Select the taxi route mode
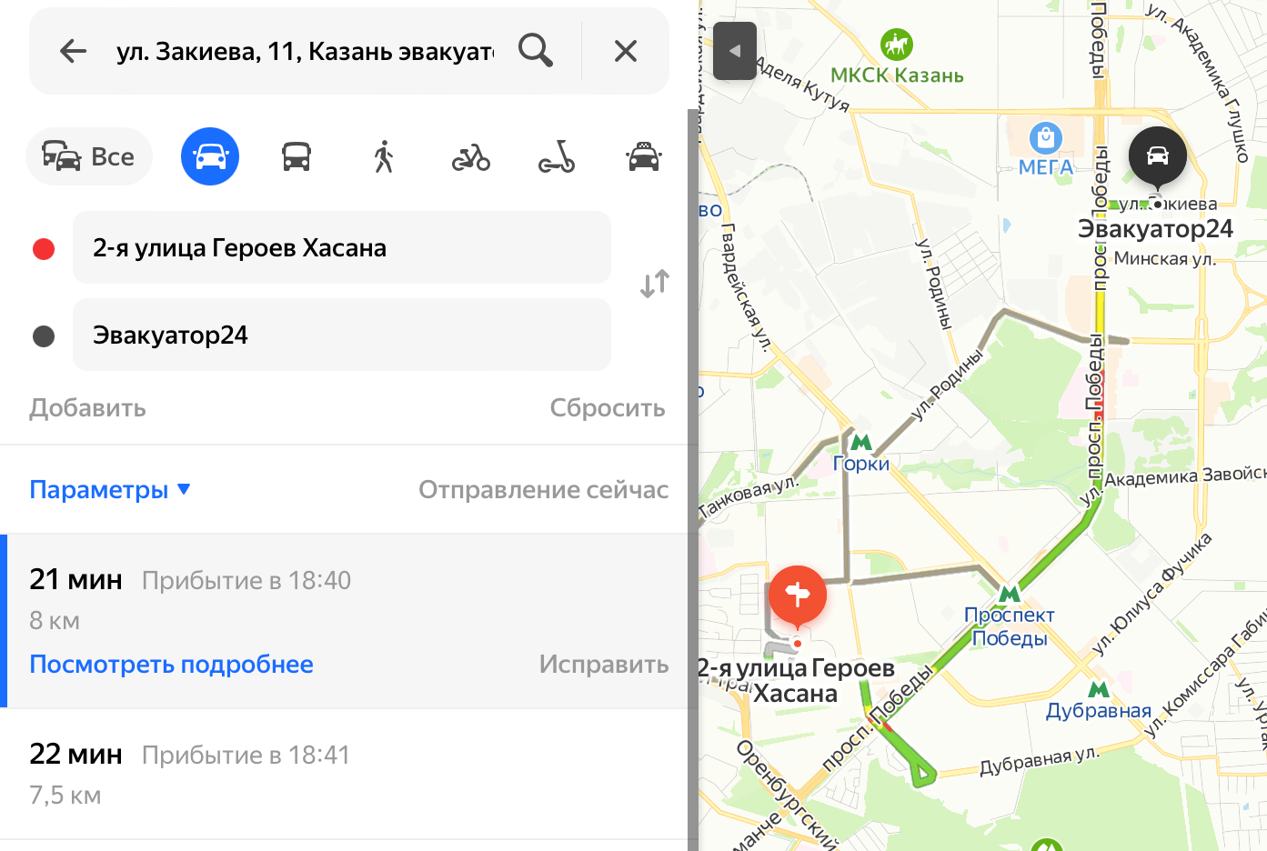This screenshot has height=851, width=1267. [643, 156]
